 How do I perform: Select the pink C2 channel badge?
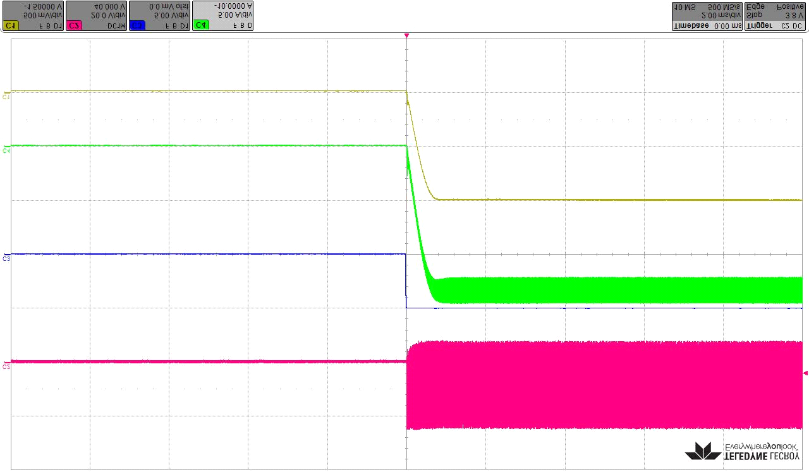(x=73, y=26)
